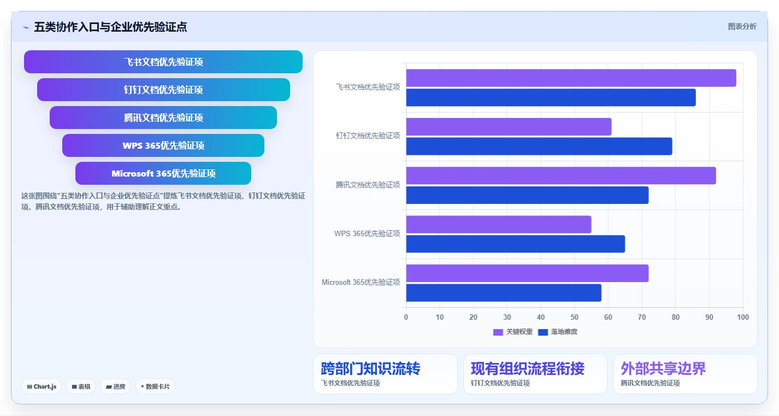
Task: Click the 图表分析 label in the header
Action: click(742, 26)
